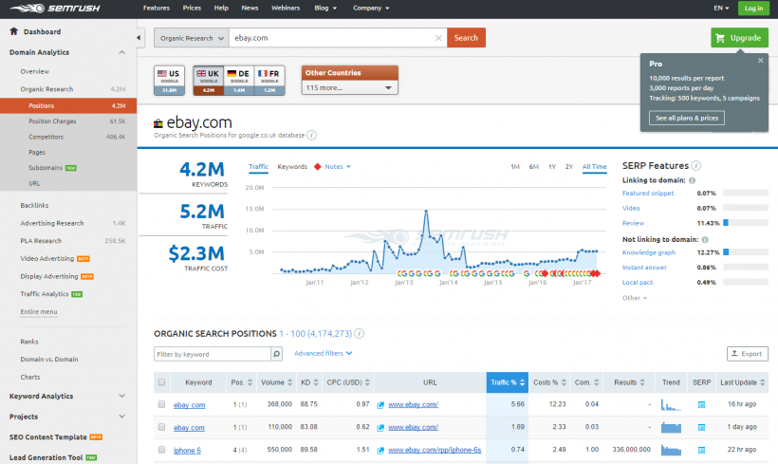Click the Featured snippet percentage bar
Viewport: 778px width, 464px height.
pos(746,193)
